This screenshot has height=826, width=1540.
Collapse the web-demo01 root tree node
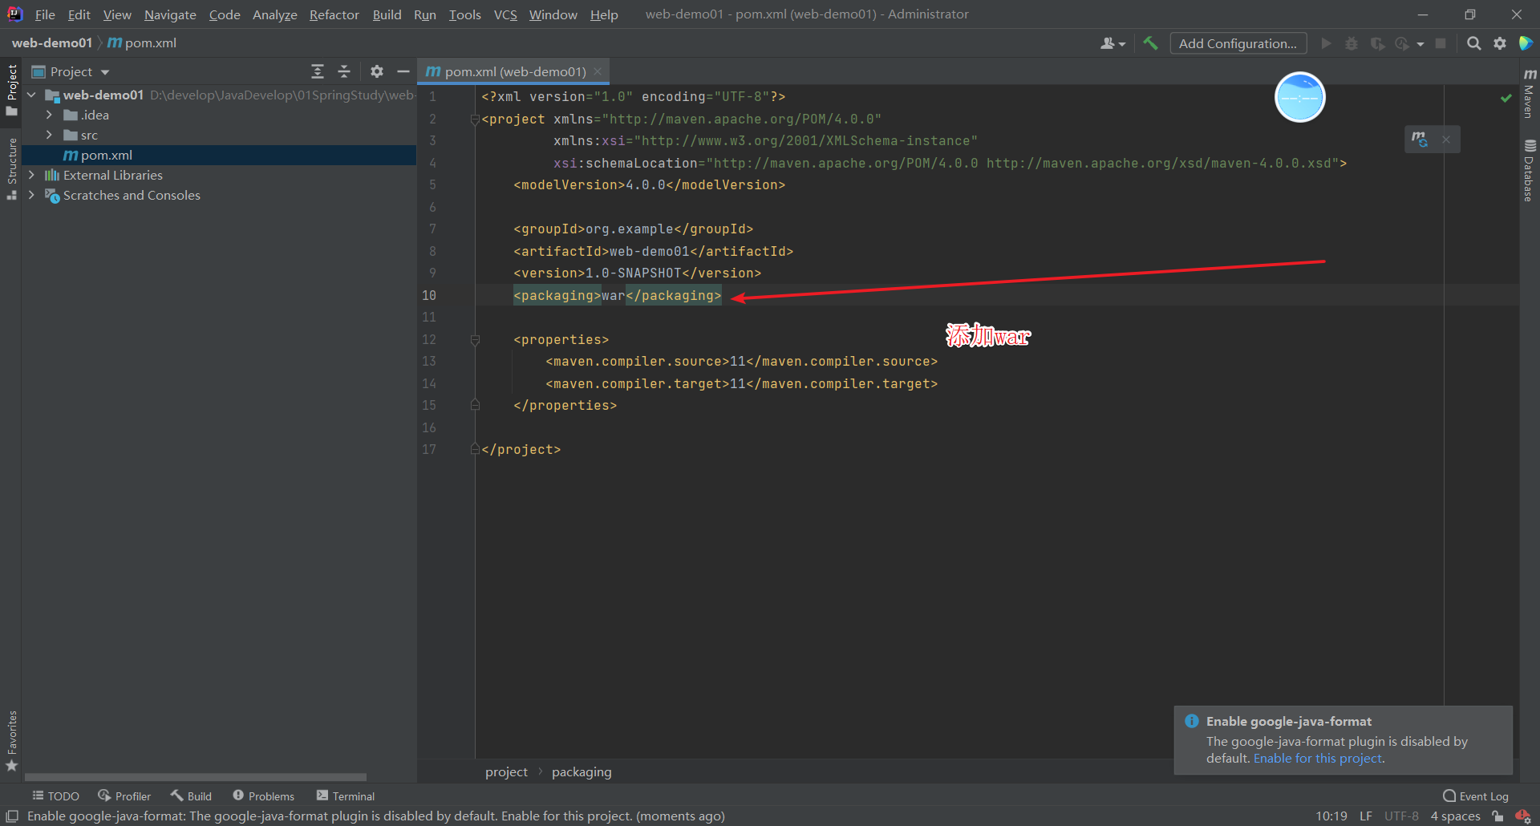(31, 95)
